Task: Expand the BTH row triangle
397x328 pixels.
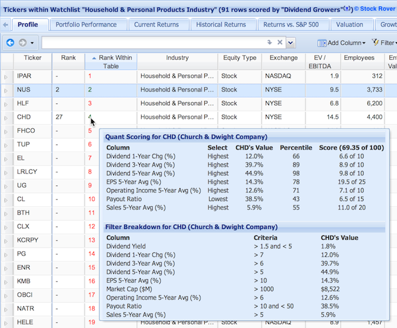Action: click(x=6, y=214)
